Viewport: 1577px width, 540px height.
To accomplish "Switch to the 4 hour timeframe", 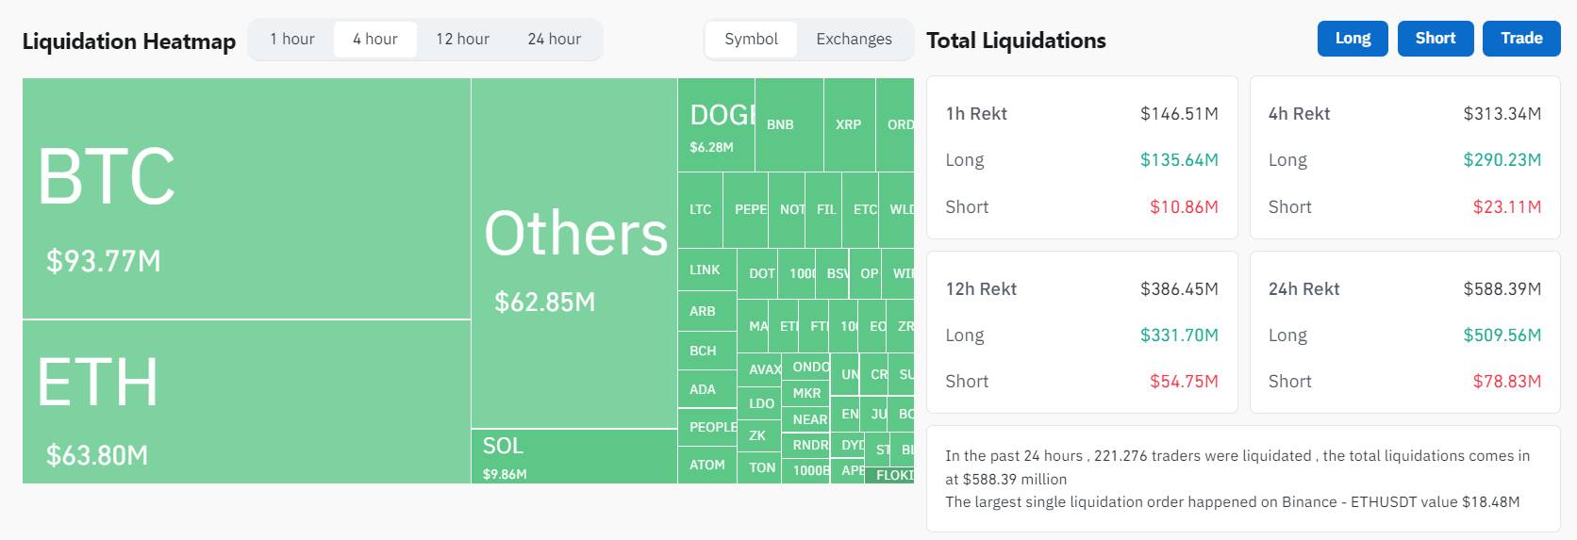I will (375, 40).
